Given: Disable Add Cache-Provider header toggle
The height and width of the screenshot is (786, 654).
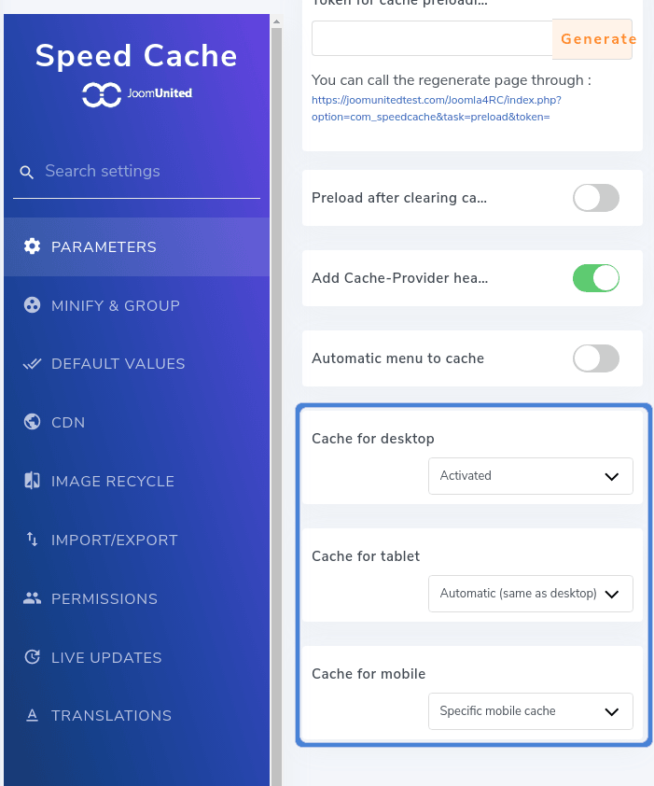Looking at the screenshot, I should click(595, 278).
